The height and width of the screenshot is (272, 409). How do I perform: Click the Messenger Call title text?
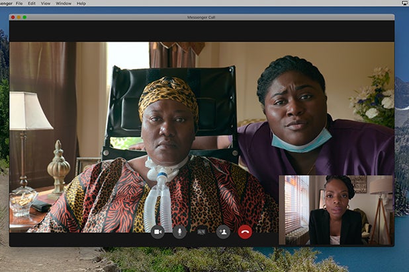201,17
